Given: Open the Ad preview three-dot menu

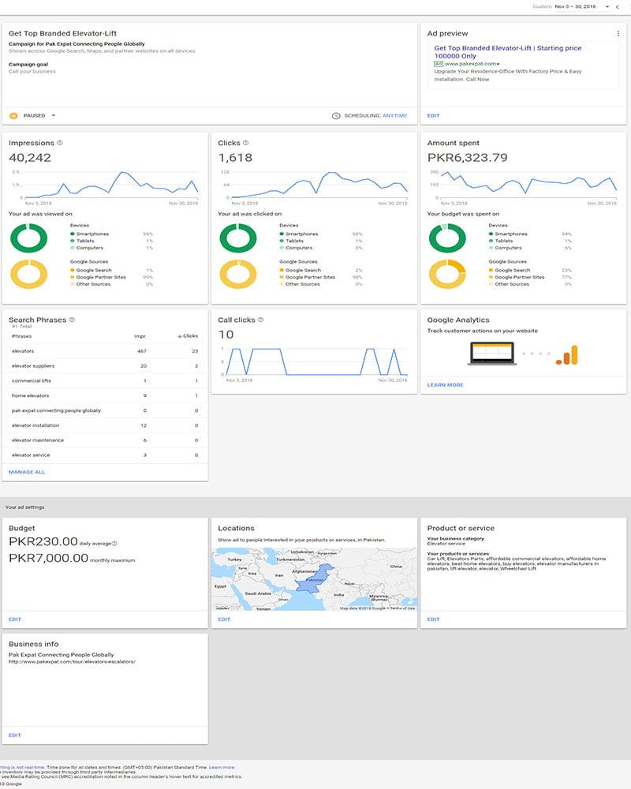Looking at the screenshot, I should 618,34.
